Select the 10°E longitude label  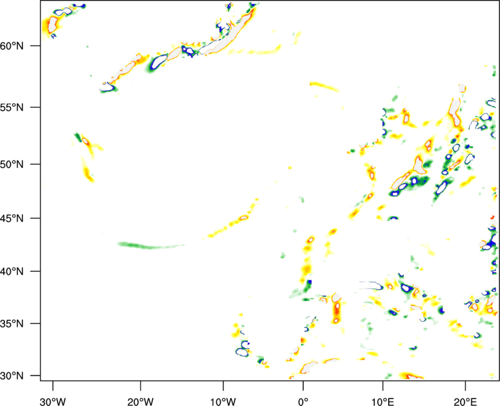tap(382, 402)
